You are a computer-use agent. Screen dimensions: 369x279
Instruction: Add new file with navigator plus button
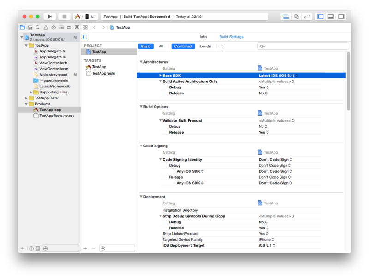23,249
